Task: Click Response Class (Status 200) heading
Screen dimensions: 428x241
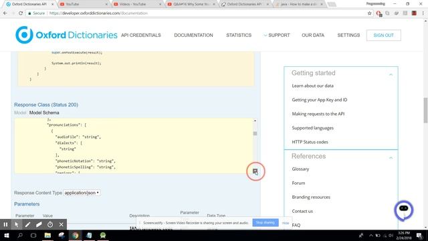Action: [46, 104]
